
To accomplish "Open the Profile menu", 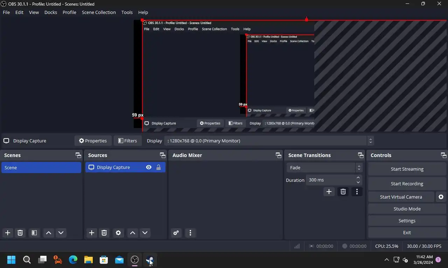I will pyautogui.click(x=69, y=12).
